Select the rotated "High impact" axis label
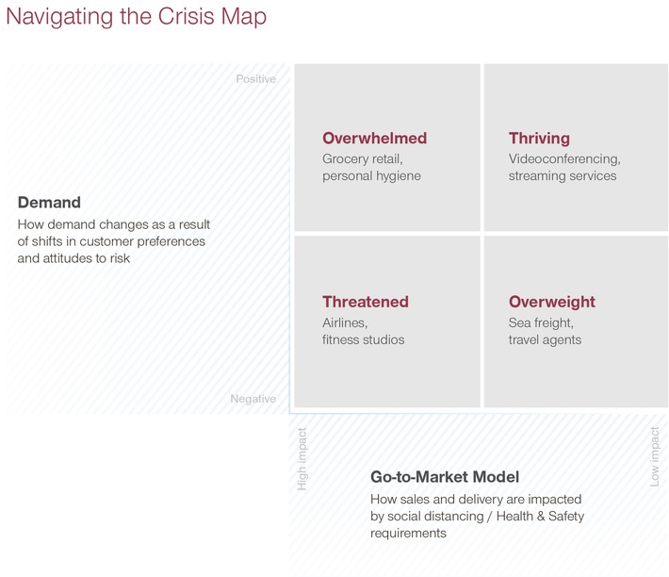Screen dimensions: 669x577 (x=302, y=459)
